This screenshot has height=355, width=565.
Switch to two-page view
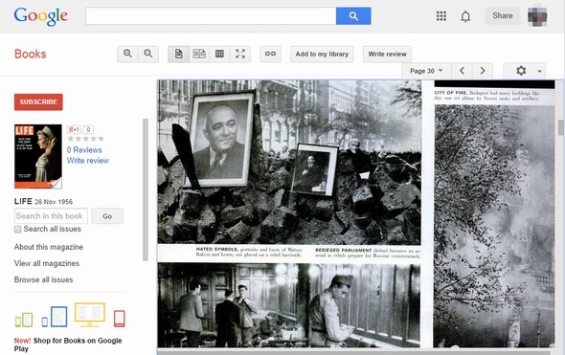point(199,54)
